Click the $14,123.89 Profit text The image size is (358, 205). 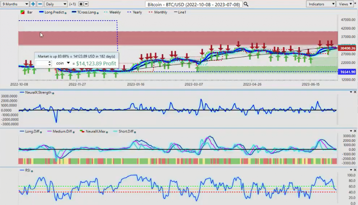(96, 64)
